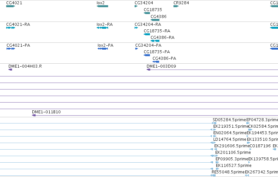278x177 pixels.
Task: Click the LD14764.5prime label
Action: (230, 139)
